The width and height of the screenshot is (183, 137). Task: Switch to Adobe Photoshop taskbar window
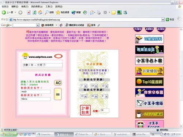(x=140, y=134)
